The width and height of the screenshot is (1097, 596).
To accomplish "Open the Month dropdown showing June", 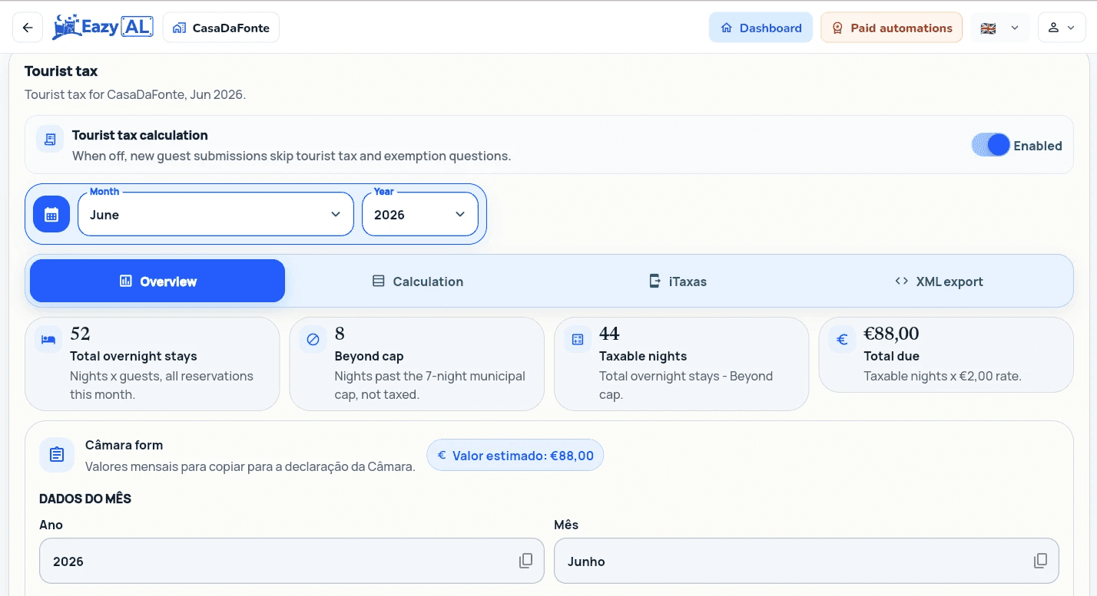I will (x=216, y=214).
